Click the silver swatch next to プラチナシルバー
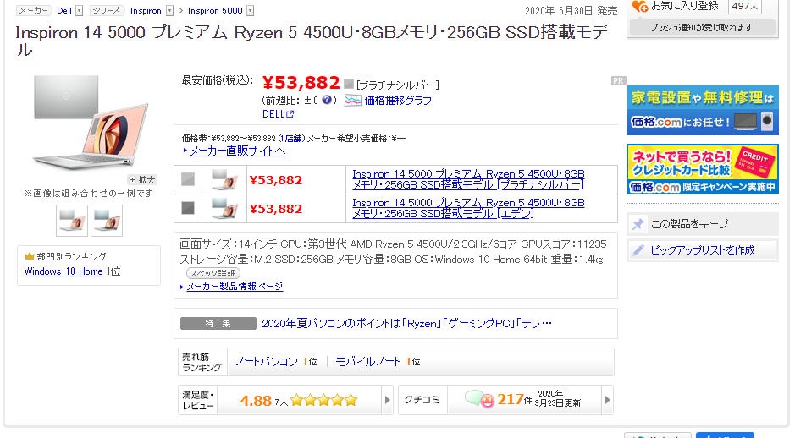The image size is (795, 438). point(348,84)
